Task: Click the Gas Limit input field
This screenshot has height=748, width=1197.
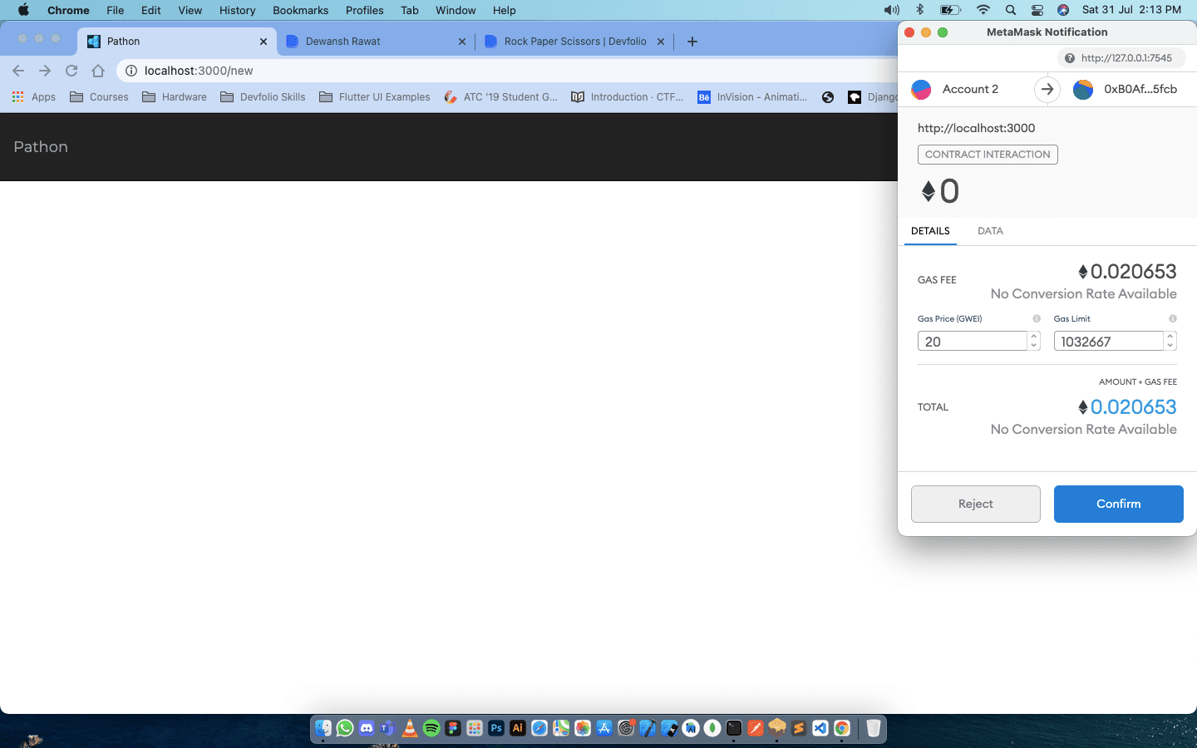Action: tap(1108, 342)
